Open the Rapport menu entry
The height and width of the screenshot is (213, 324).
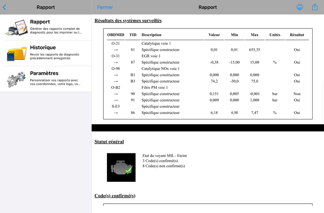coord(46,27)
